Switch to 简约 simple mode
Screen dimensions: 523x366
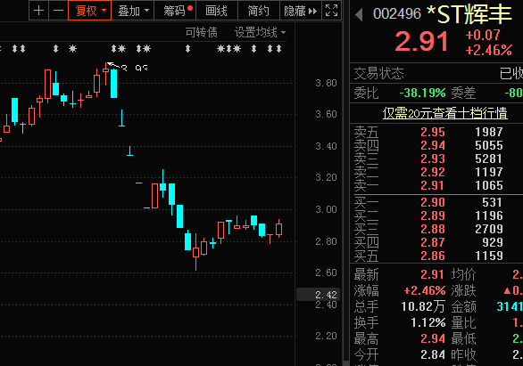259,11
